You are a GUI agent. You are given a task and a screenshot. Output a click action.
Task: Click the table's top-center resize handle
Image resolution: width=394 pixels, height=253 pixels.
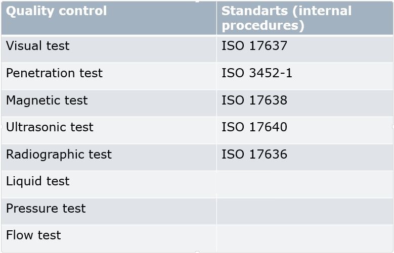tap(197, 1)
